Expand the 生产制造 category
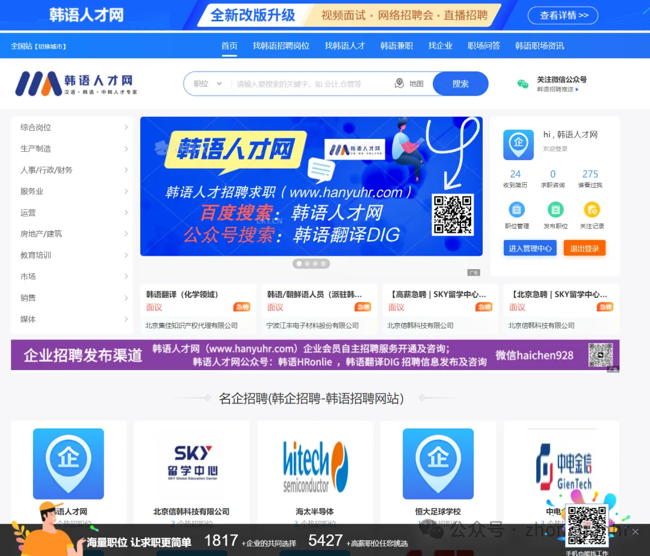 click(72, 148)
